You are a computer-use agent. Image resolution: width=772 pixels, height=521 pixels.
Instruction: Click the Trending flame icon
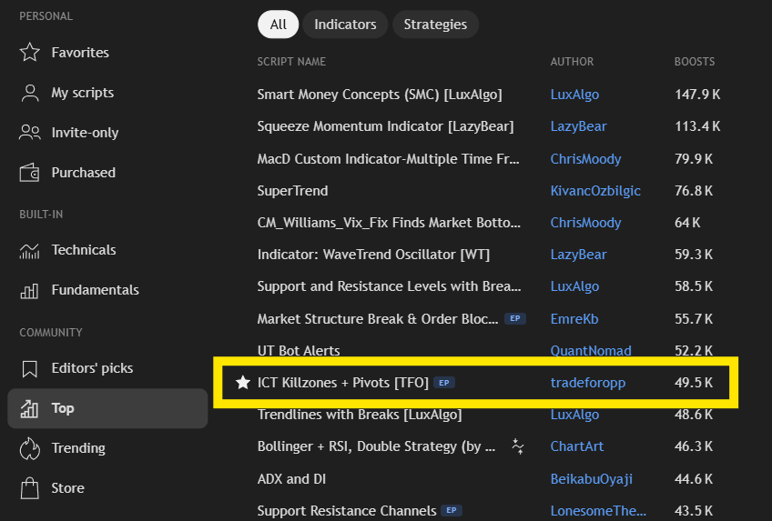(x=29, y=448)
